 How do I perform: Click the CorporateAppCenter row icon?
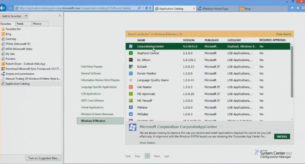click(131, 46)
